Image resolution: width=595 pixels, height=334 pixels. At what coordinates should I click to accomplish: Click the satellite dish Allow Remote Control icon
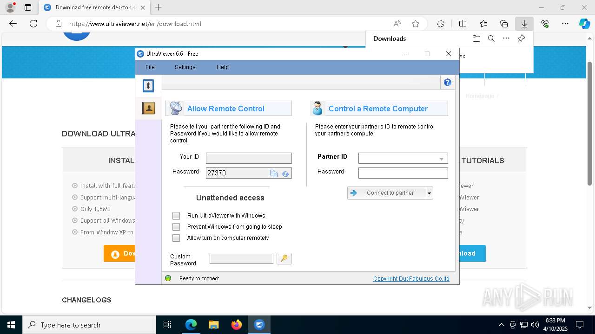tap(176, 108)
